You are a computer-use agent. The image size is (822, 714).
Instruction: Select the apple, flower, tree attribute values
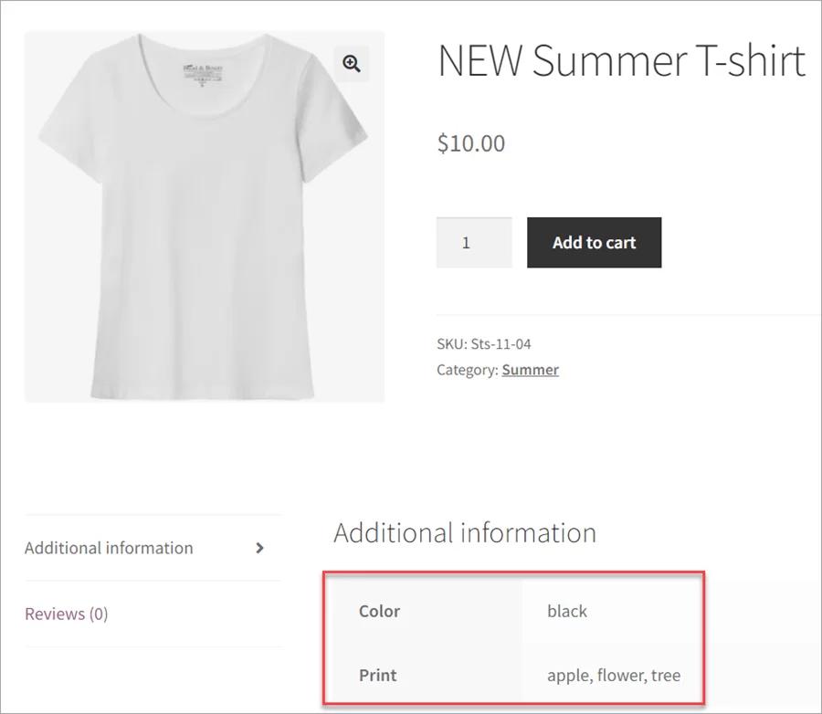615,675
